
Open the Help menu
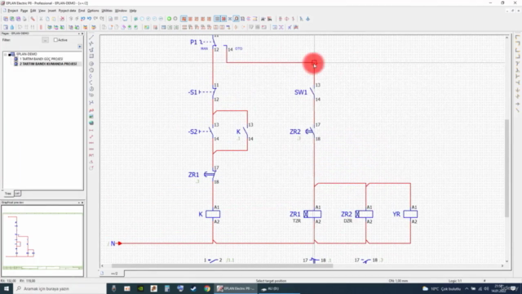pyautogui.click(x=133, y=11)
